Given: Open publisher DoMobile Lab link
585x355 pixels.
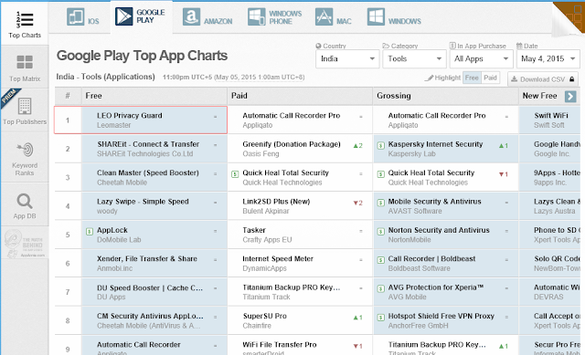Looking at the screenshot, I should (x=119, y=239).
